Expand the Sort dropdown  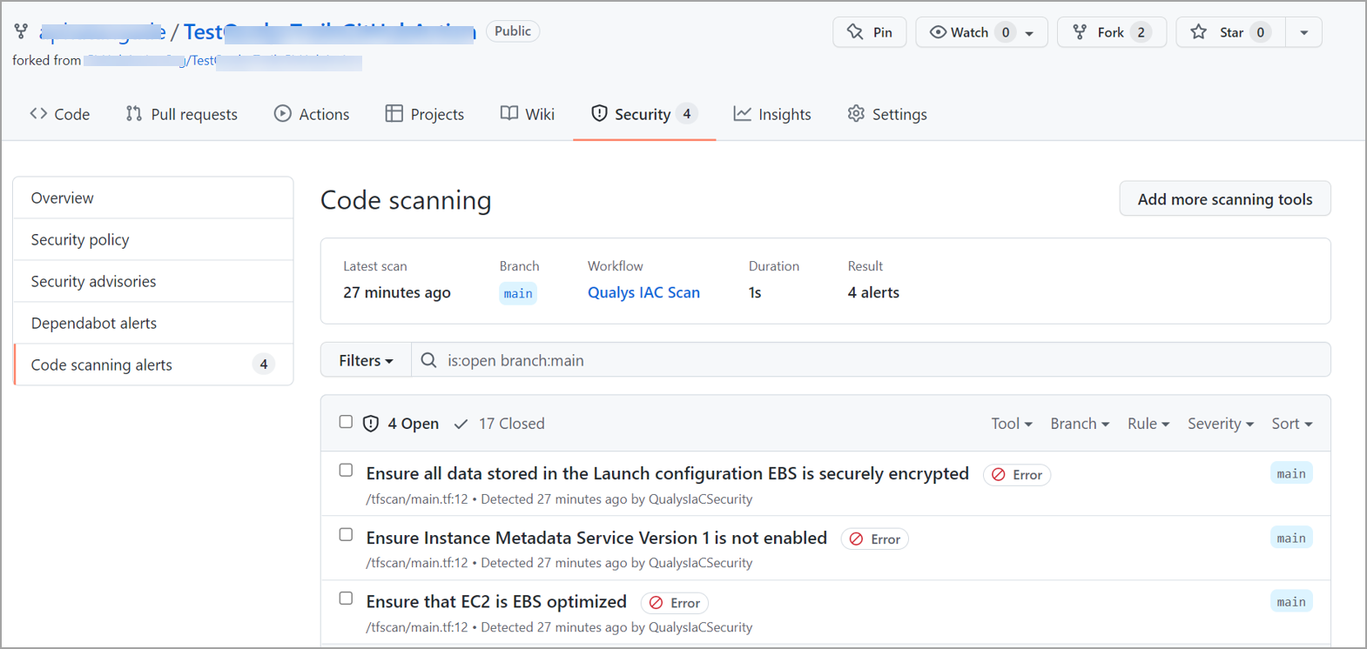pos(1291,424)
